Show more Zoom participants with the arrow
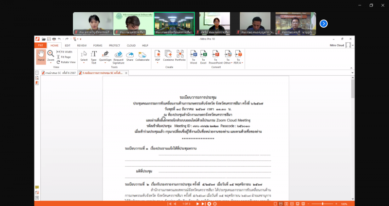Screen dimensions: 389x206 click(323, 23)
